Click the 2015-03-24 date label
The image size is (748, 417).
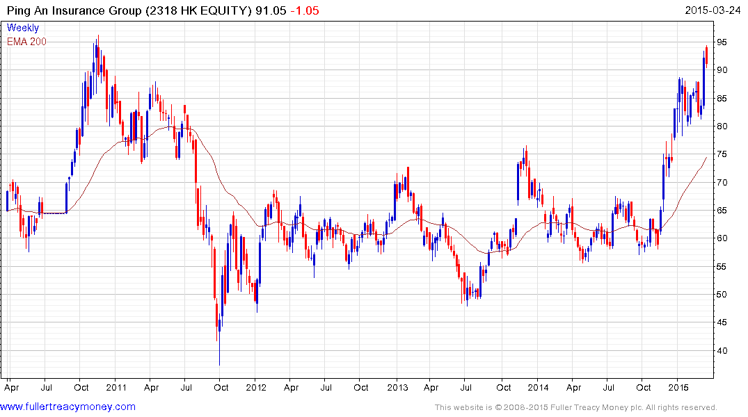tap(713, 10)
